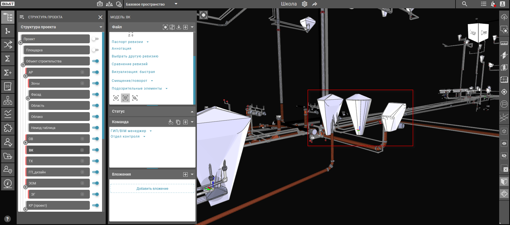Open the Структура проекта panel menu

[x=101, y=27]
